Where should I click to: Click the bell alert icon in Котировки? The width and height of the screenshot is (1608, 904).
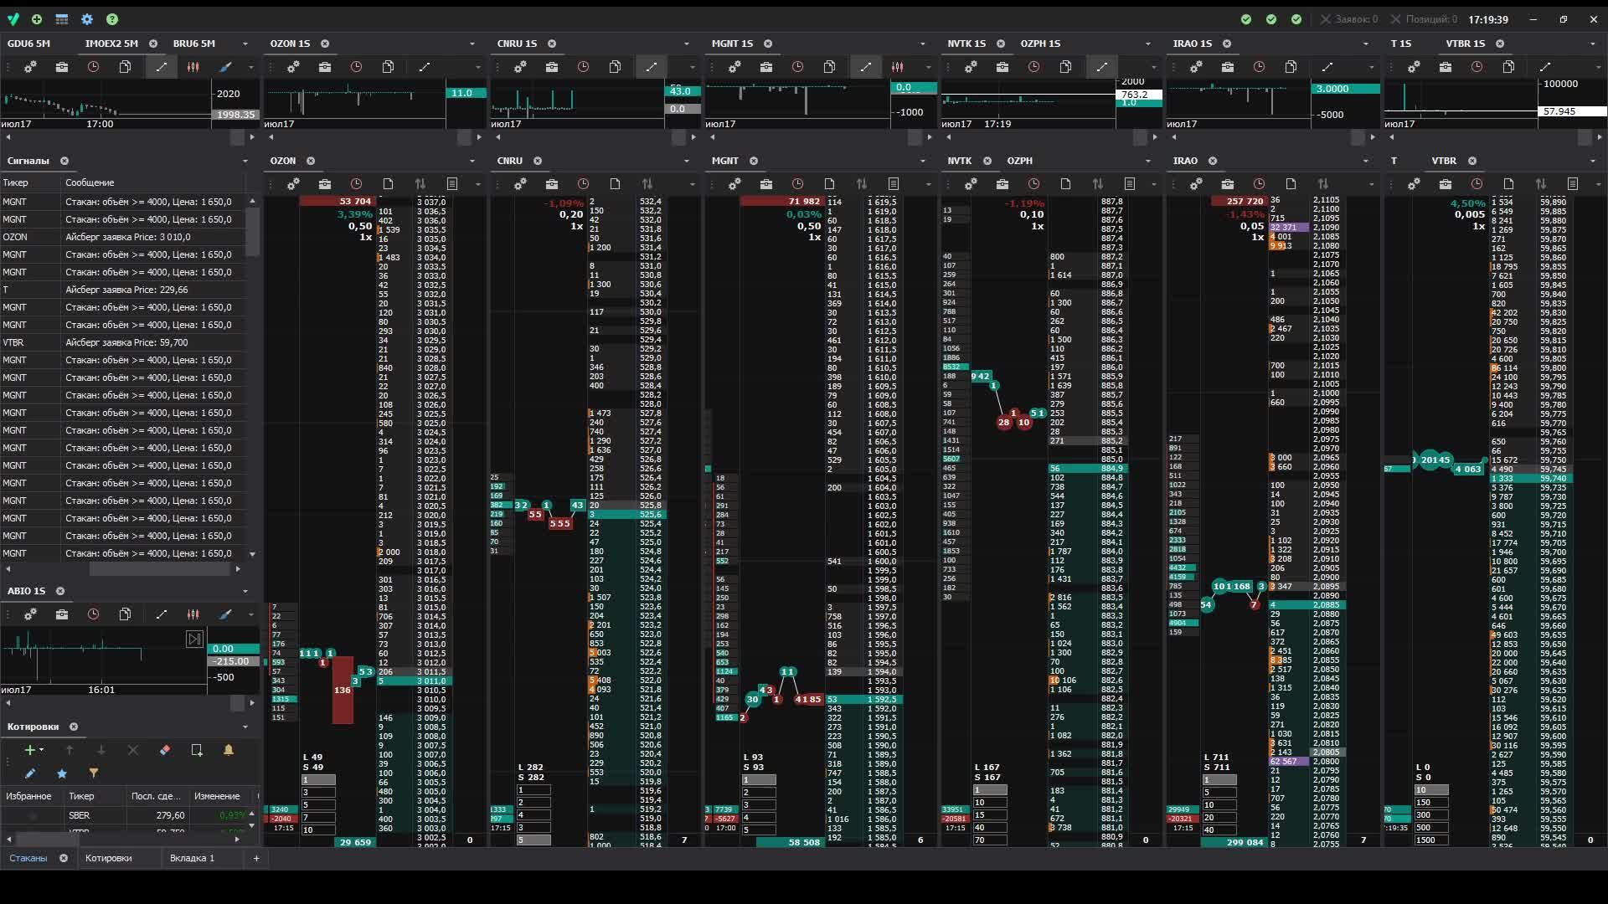pos(229,750)
